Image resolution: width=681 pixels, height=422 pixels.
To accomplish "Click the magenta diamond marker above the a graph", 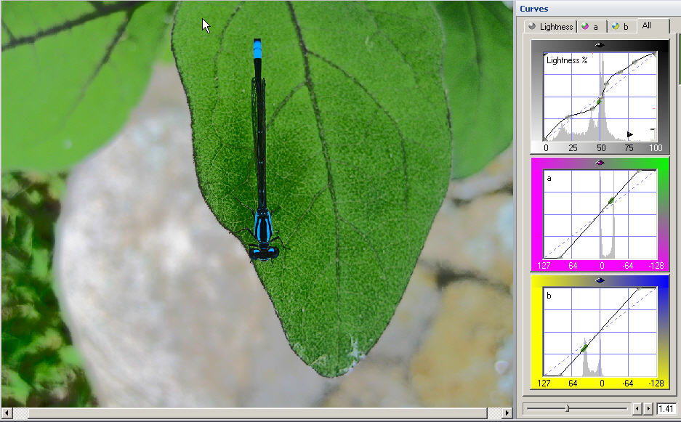I will [x=600, y=163].
